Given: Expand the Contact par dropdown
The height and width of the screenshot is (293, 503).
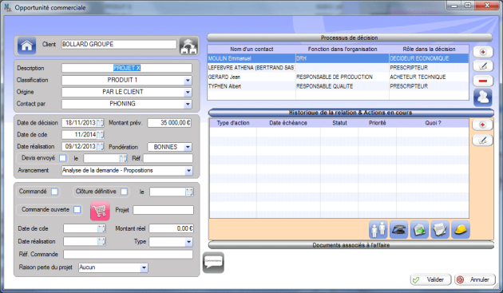Looking at the screenshot, I should 188,104.
